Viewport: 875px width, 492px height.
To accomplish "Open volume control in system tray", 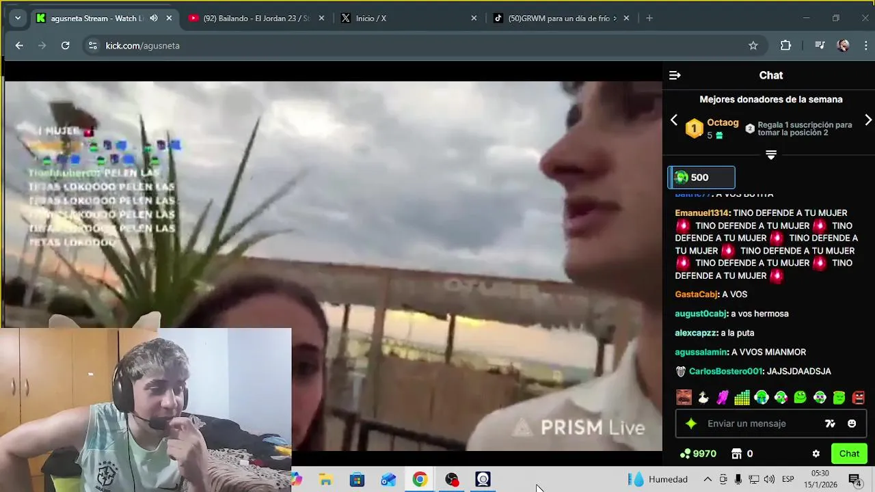I will (x=770, y=480).
